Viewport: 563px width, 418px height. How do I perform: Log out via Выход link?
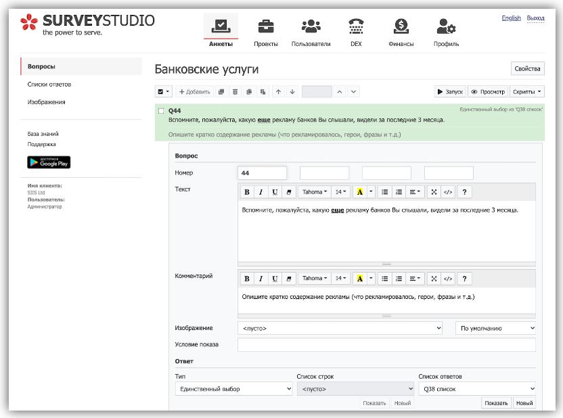pos(535,18)
